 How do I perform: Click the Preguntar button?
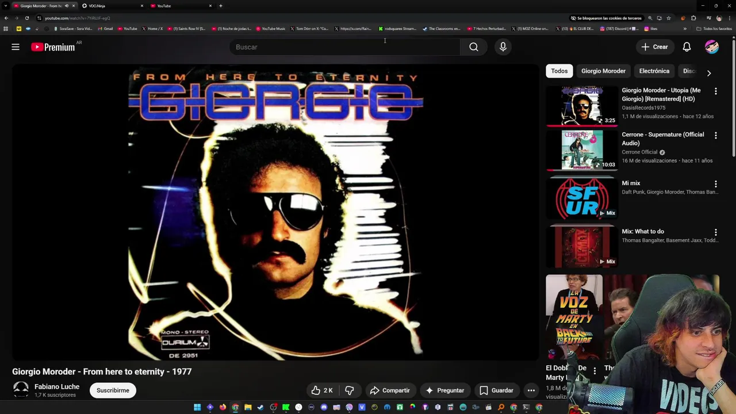click(x=444, y=390)
